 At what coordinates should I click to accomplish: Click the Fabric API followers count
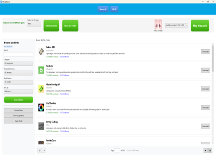pyautogui.click(x=64, y=57)
